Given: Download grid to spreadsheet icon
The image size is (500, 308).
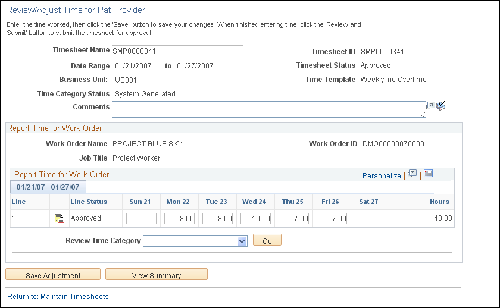Looking at the screenshot, I should [428, 173].
